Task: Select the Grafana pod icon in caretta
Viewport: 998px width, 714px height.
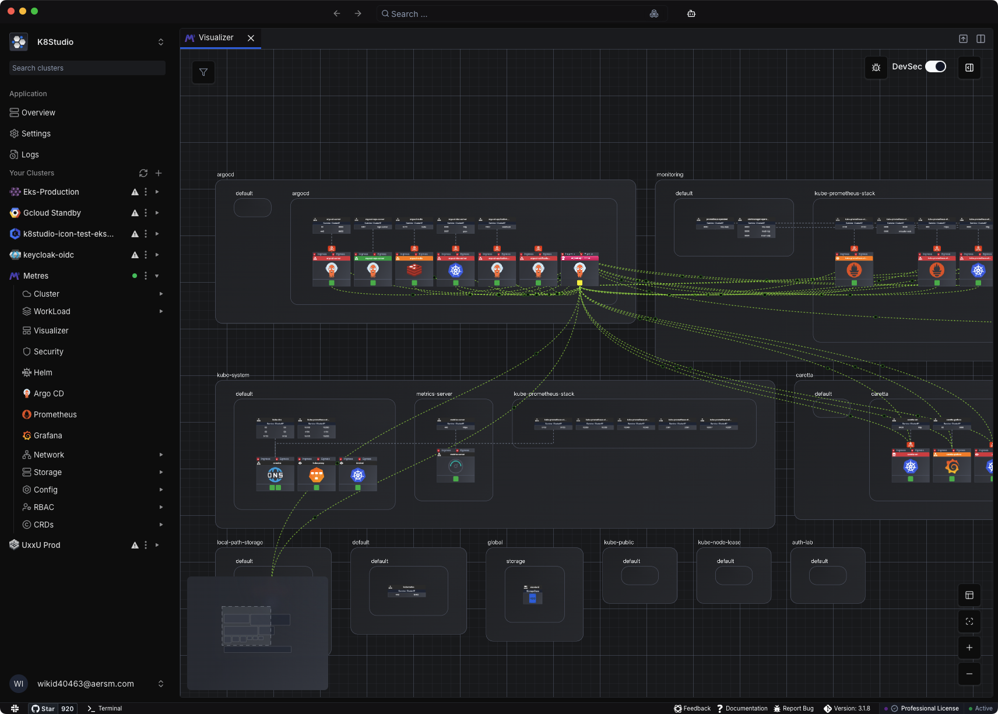Action: (951, 466)
